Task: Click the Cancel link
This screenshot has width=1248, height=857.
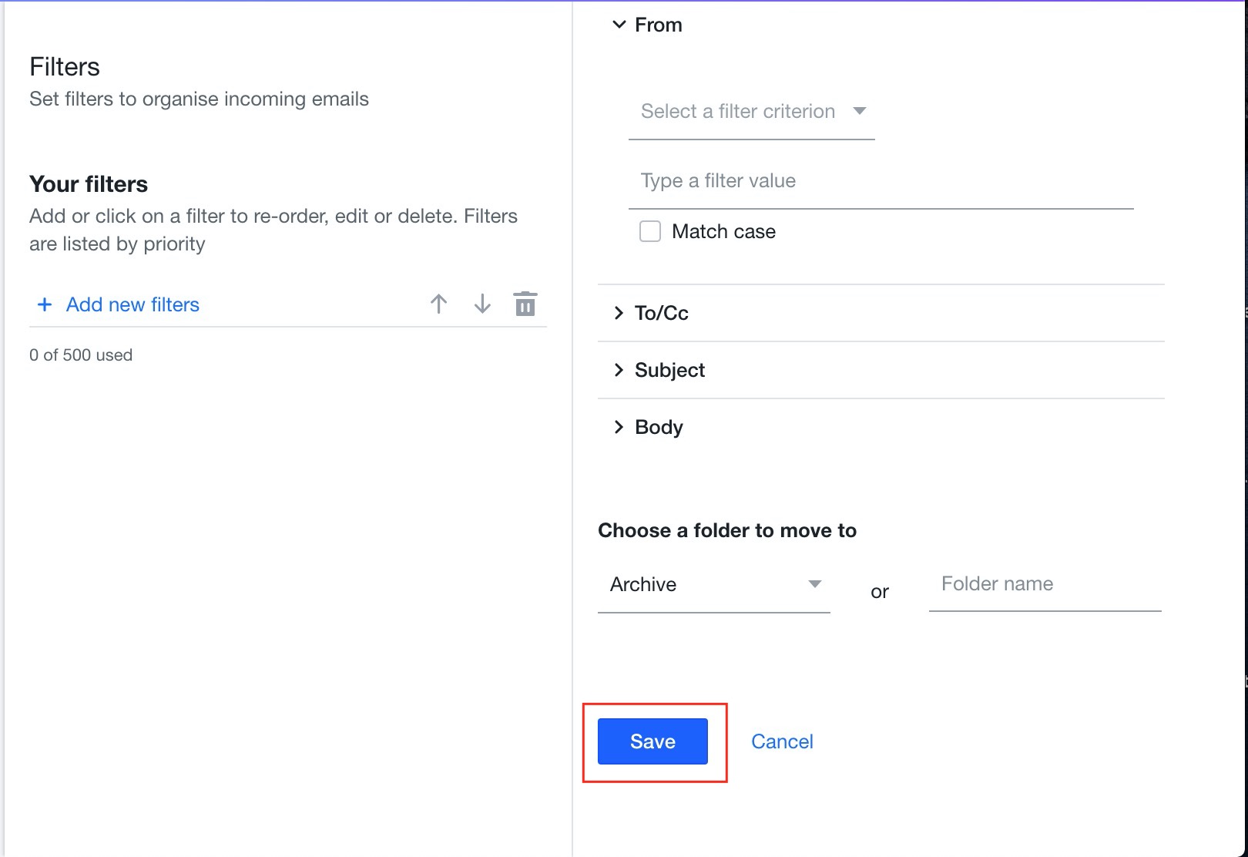Action: click(782, 741)
